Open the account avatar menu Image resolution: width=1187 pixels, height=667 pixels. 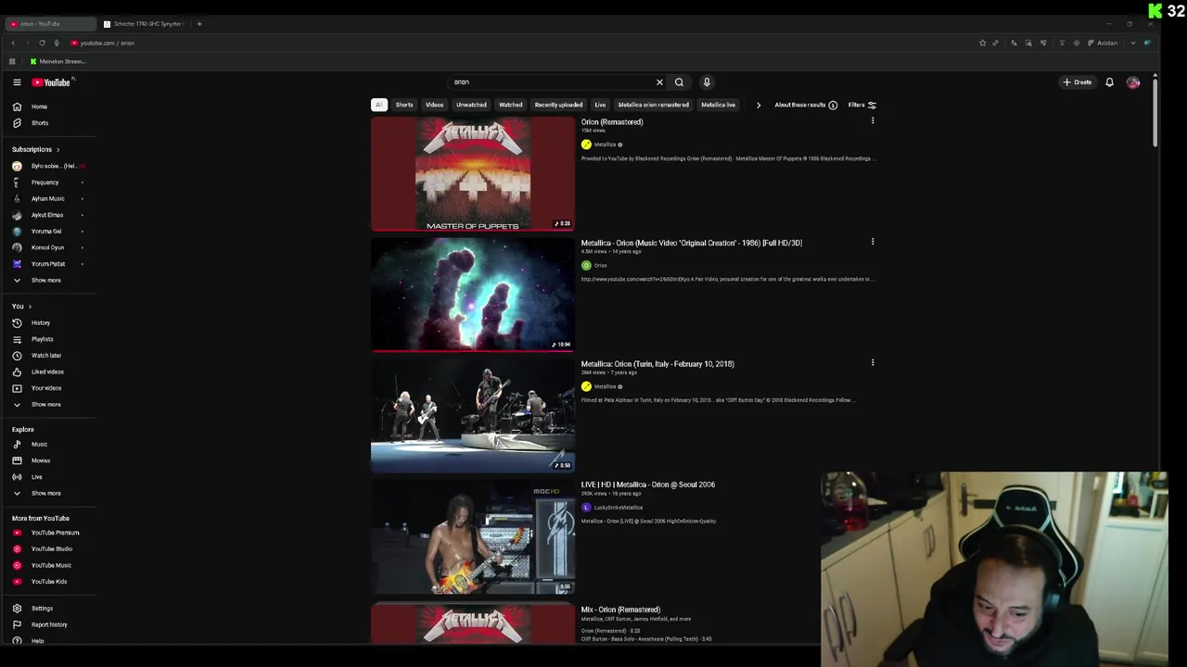tap(1133, 82)
